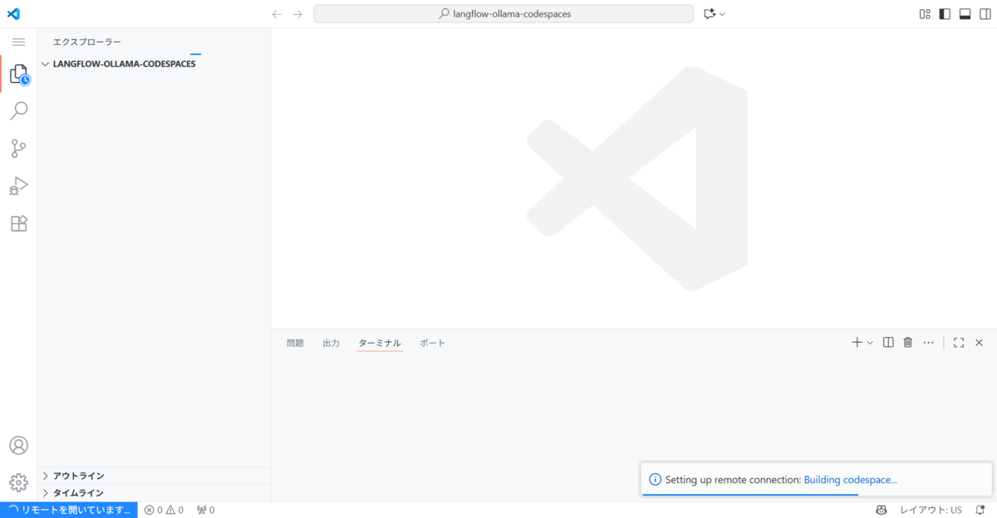This screenshot has height=518, width=997.
Task: Open the hamburger application menu
Action: [x=18, y=42]
